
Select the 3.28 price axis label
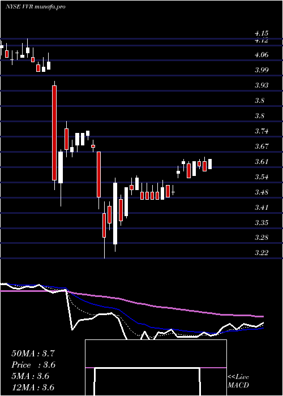pyautogui.click(x=261, y=238)
